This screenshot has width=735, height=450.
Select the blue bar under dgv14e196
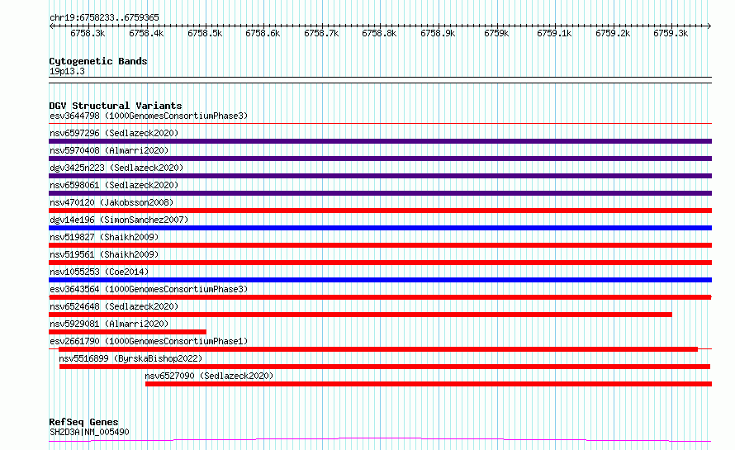(380, 228)
